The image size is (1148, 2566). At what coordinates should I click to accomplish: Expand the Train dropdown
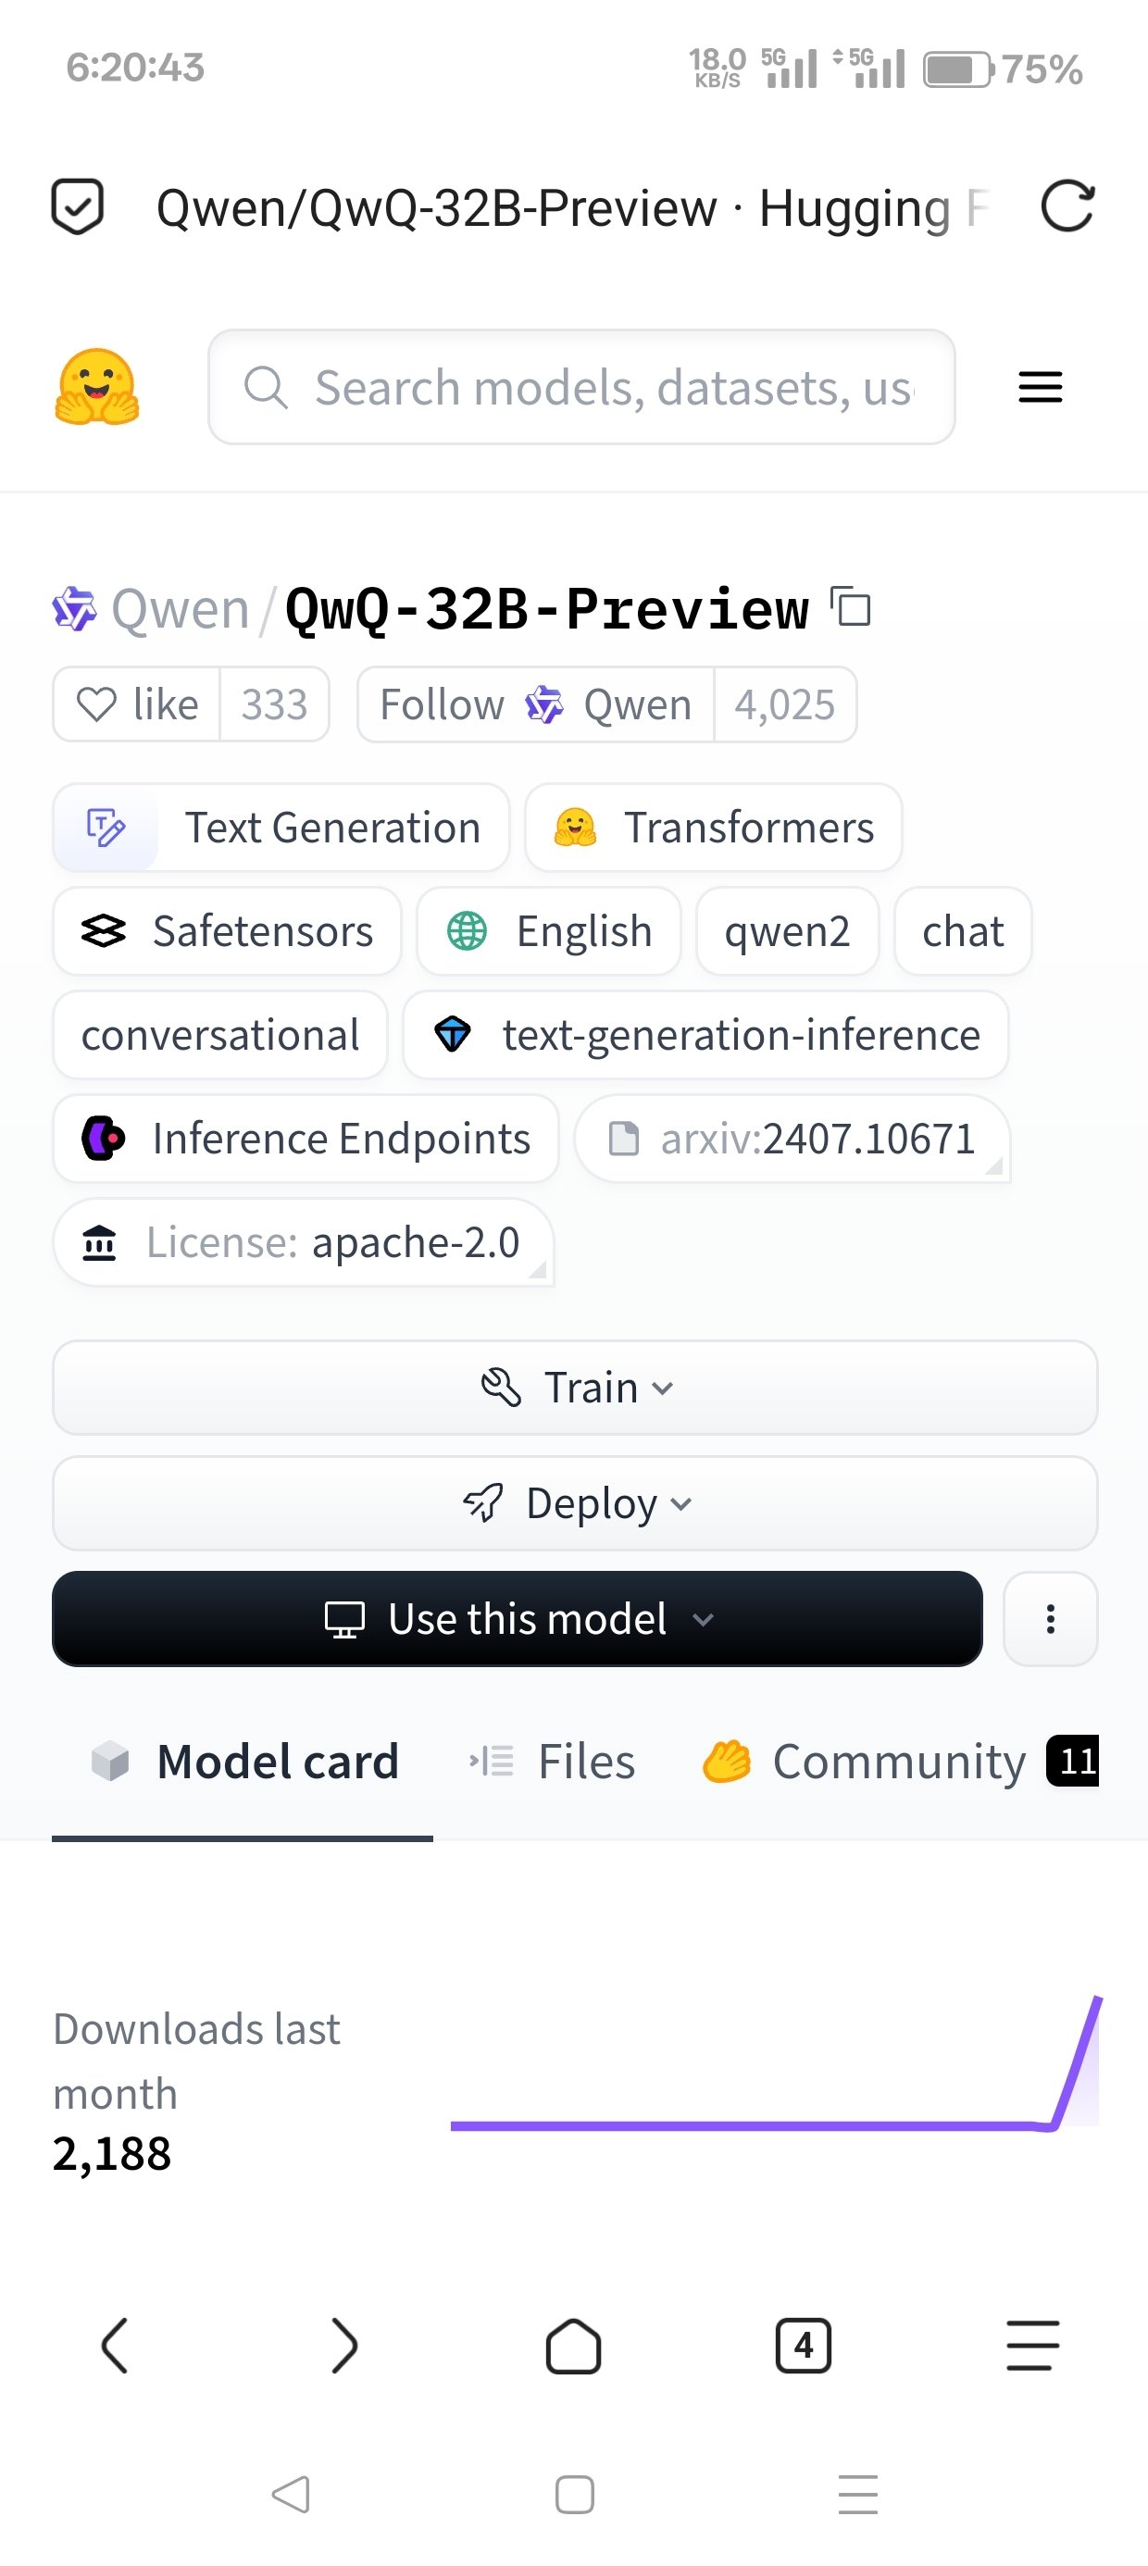pyautogui.click(x=575, y=1388)
